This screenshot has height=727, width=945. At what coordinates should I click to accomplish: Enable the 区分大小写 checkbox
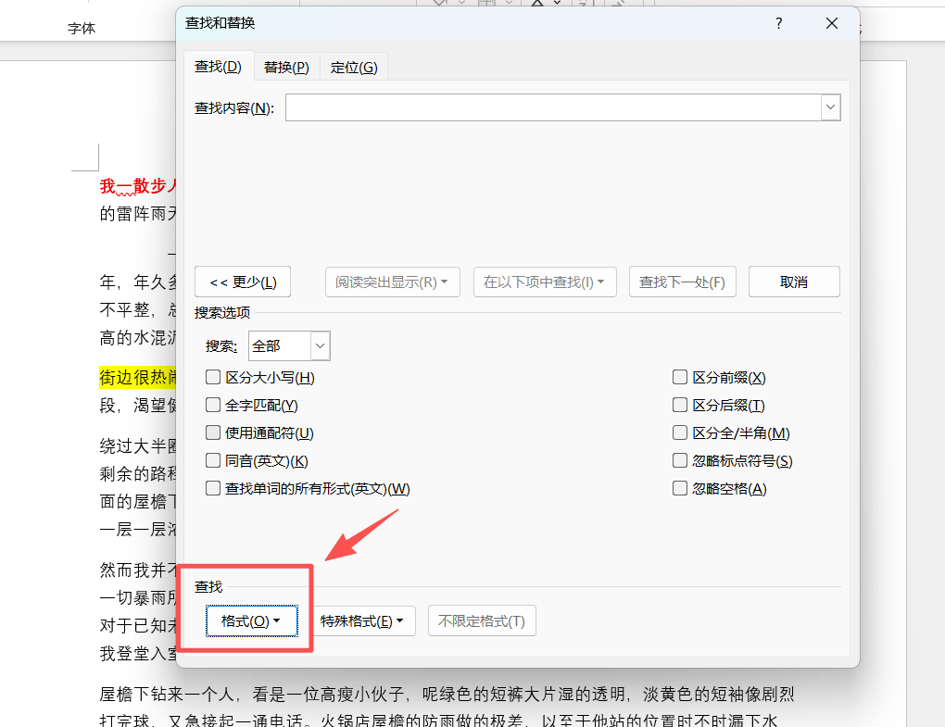[213, 377]
